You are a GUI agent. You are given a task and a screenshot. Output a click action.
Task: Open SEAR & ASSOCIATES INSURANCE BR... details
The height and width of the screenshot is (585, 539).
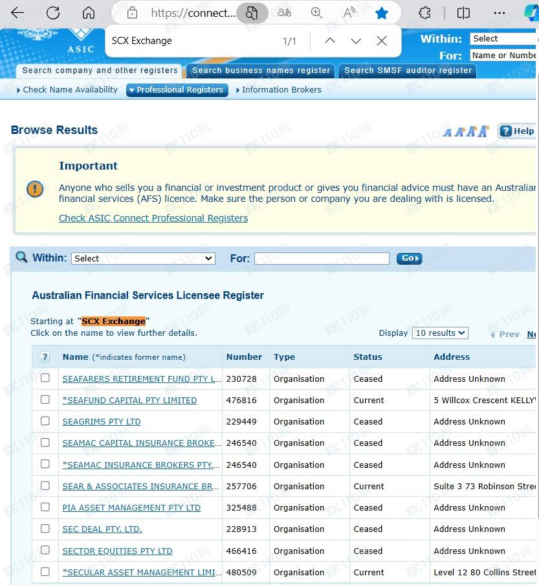[140, 487]
